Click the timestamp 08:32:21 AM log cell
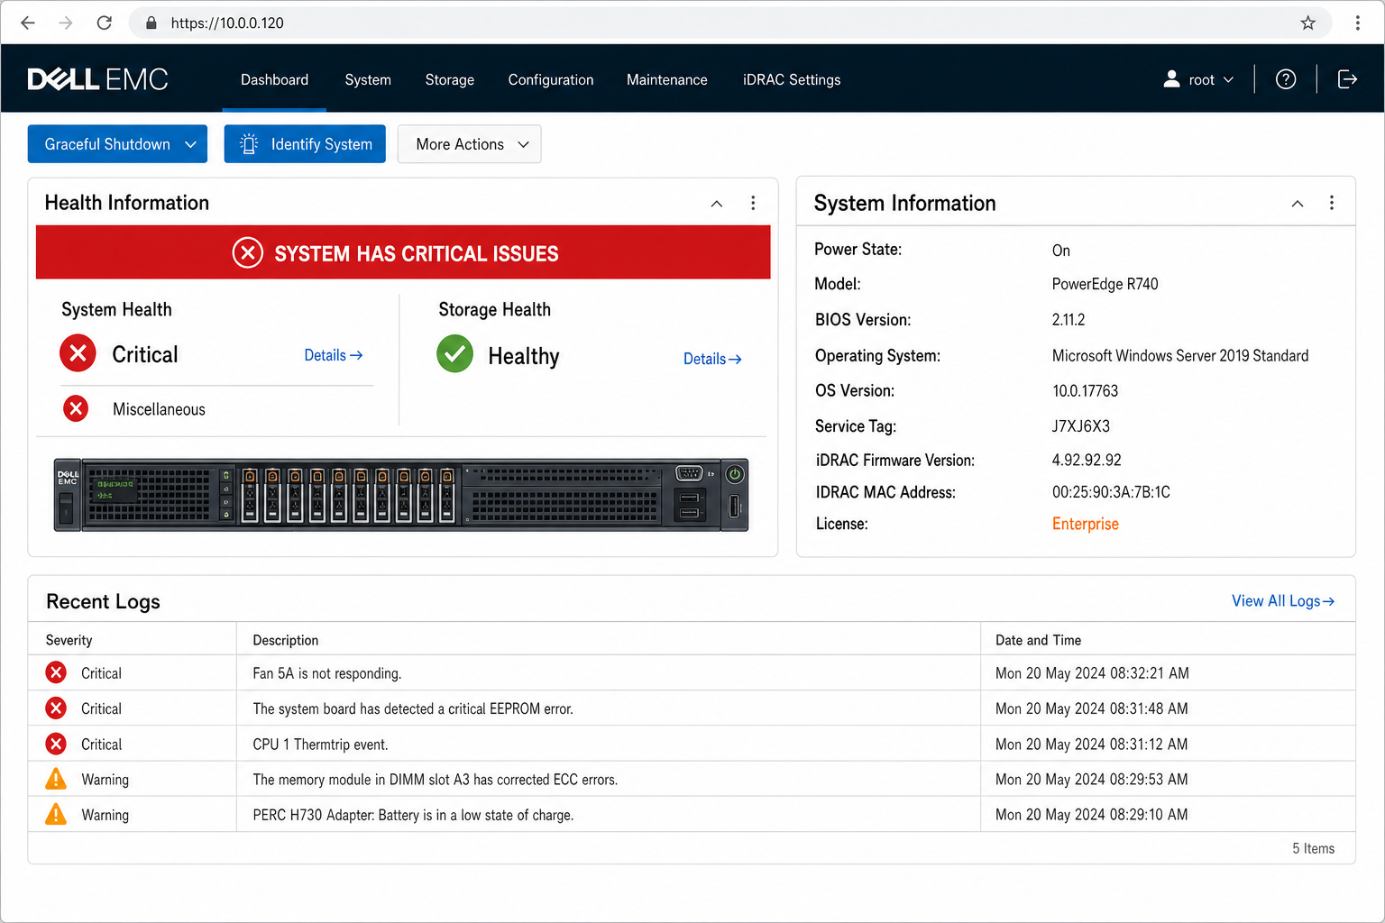Screen dimensions: 1385x923 (1092, 673)
